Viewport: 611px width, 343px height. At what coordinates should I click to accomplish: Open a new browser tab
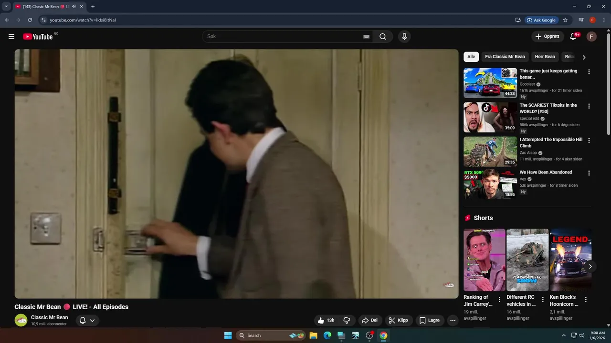93,7
